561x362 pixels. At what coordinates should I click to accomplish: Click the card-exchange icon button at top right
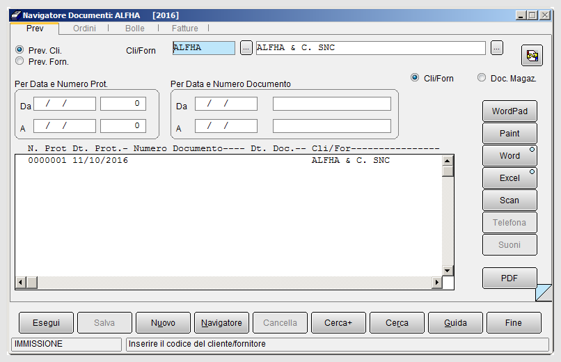532,56
